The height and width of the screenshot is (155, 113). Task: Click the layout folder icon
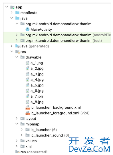pyautogui.click(x=23, y=118)
